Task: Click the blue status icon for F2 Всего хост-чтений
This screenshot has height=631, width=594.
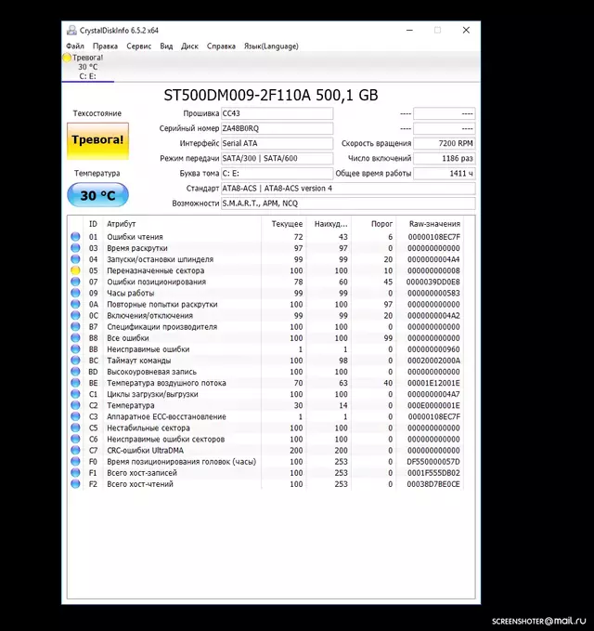Action: point(75,484)
